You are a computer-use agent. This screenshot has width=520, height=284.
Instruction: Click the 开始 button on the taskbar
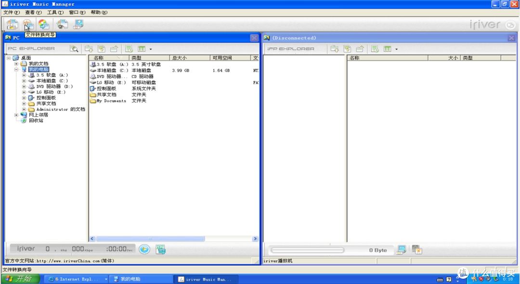point(19,279)
